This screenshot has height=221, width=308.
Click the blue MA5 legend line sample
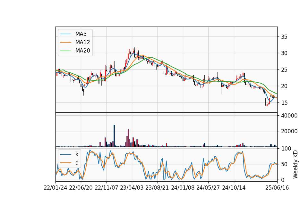click(x=65, y=34)
